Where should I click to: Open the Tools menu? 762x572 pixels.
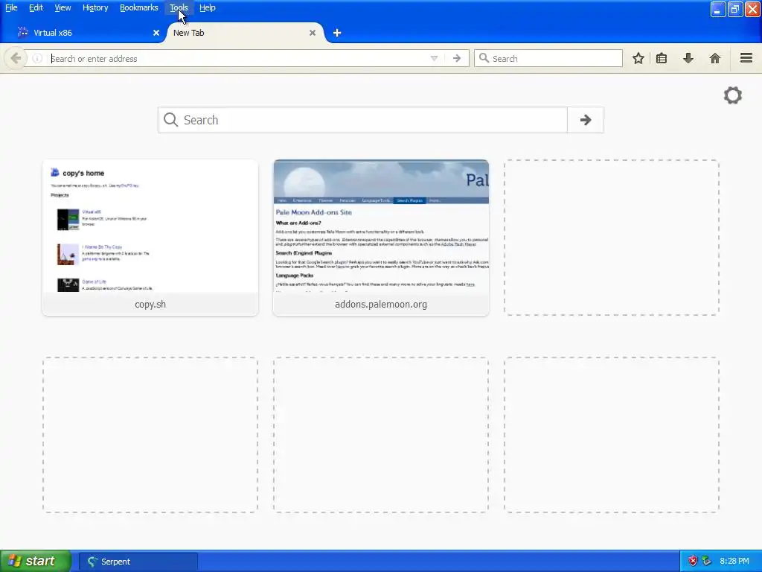179,7
